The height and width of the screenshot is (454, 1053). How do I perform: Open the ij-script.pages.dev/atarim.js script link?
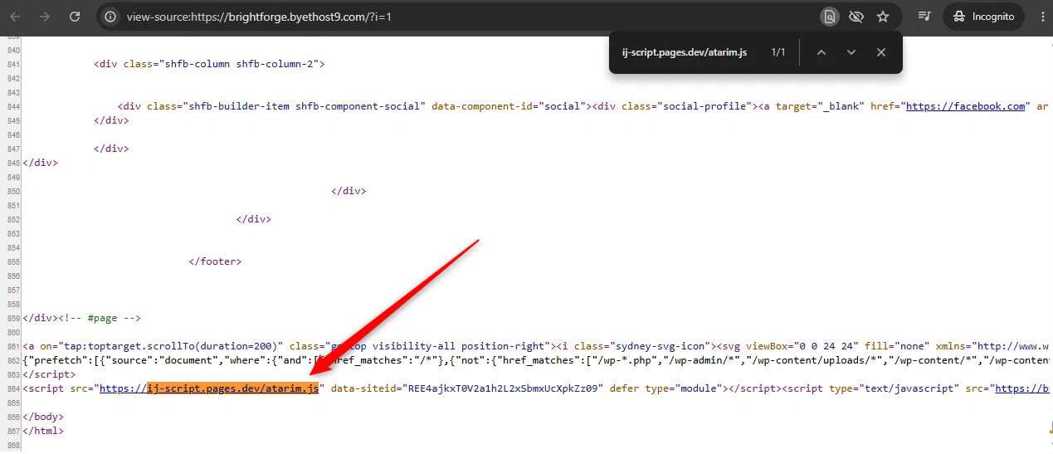[209, 388]
